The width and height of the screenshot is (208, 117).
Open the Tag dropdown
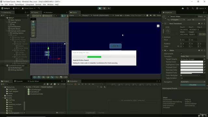coord(177,19)
